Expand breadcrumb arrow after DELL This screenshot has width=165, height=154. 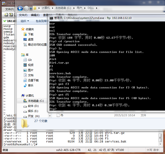pos(97,8)
